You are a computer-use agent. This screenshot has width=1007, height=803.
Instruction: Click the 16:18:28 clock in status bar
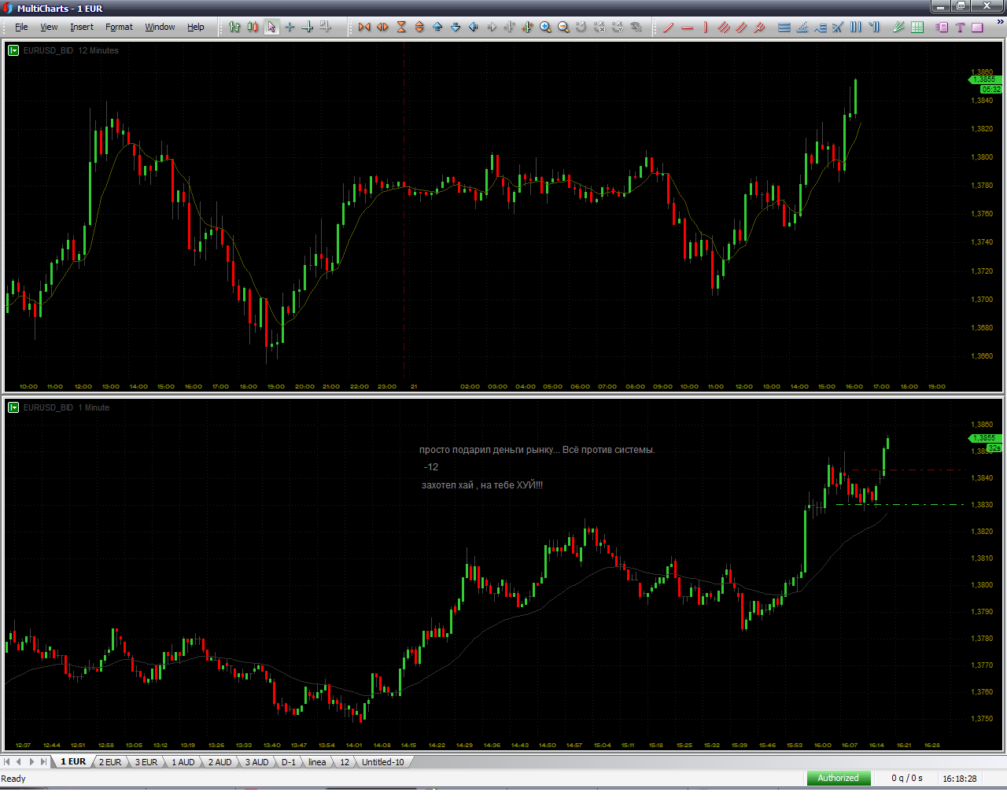[960, 778]
